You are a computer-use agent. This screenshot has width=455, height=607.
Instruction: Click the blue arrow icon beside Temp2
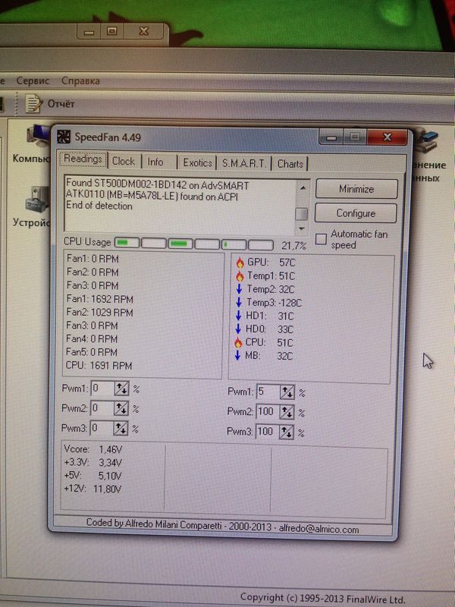click(x=240, y=289)
